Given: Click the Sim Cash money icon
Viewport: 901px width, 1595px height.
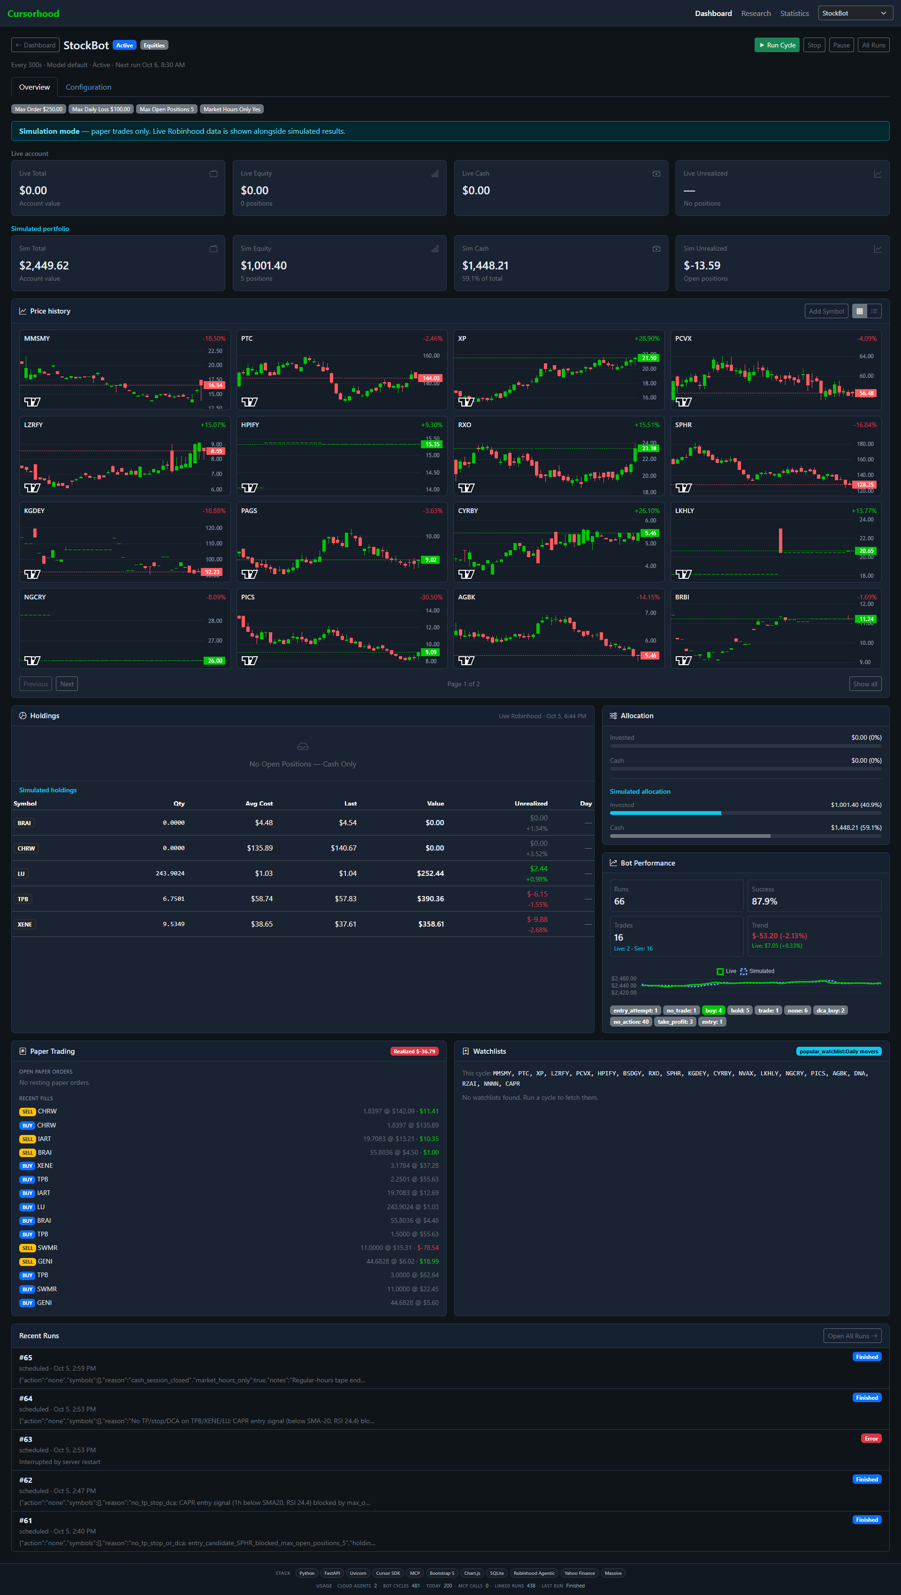Looking at the screenshot, I should coord(657,249).
